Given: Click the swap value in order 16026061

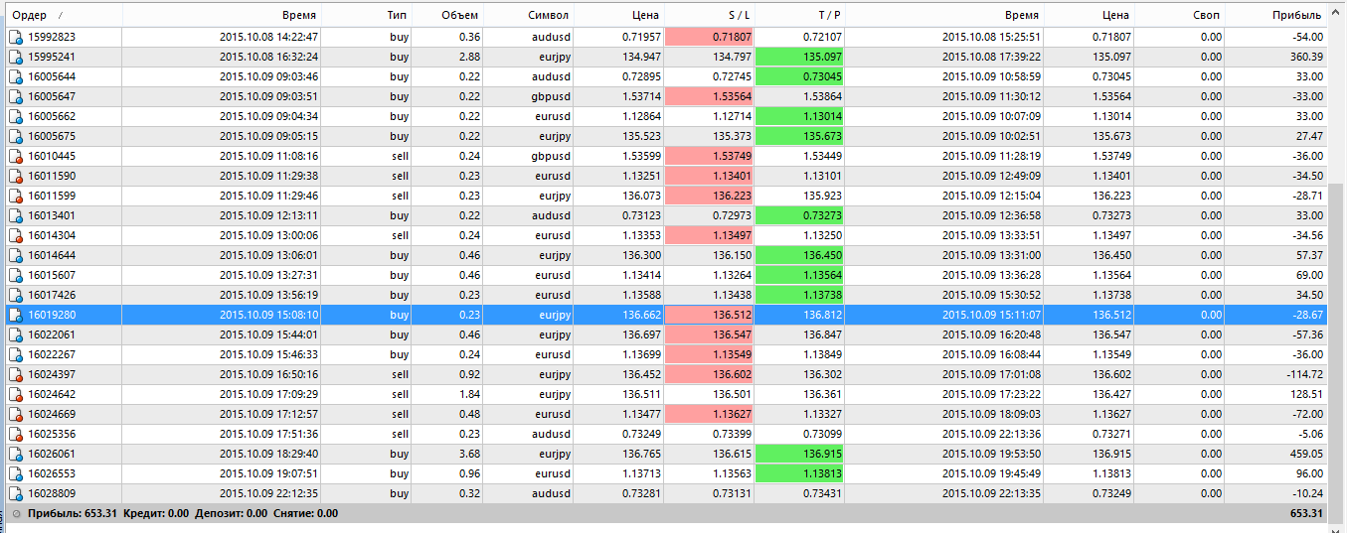Looking at the screenshot, I should click(x=1211, y=454).
